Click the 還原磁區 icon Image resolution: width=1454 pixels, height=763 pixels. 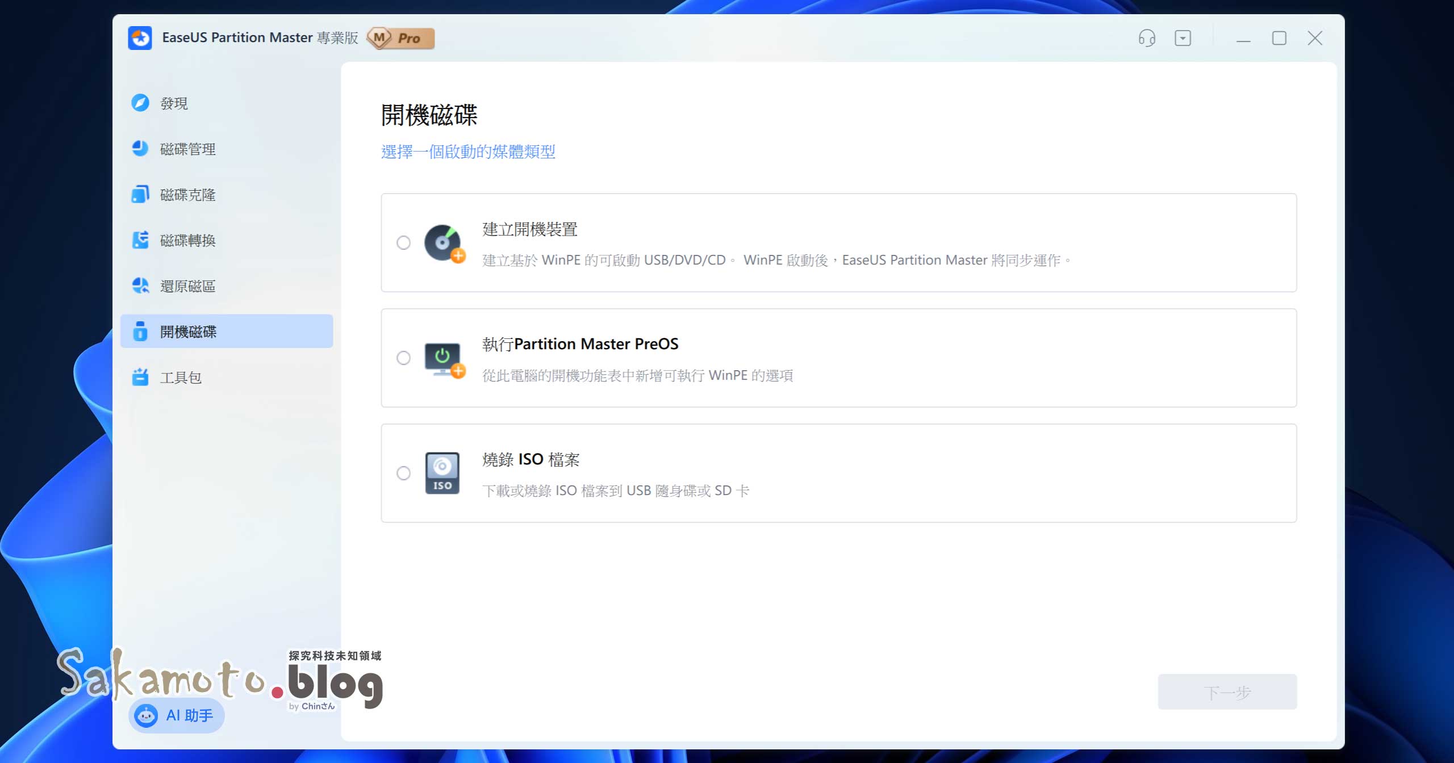[140, 286]
